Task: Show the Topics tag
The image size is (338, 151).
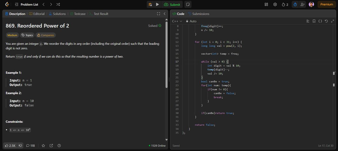Action: click(x=27, y=35)
